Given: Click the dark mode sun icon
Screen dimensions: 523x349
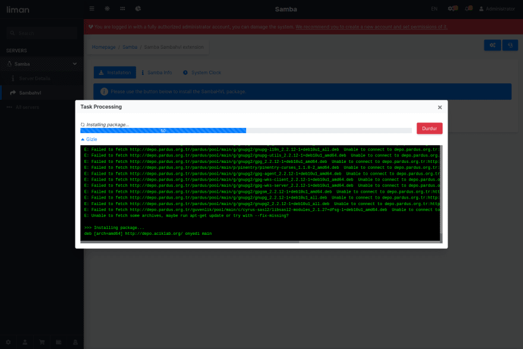Looking at the screenshot, I should click(107, 9).
